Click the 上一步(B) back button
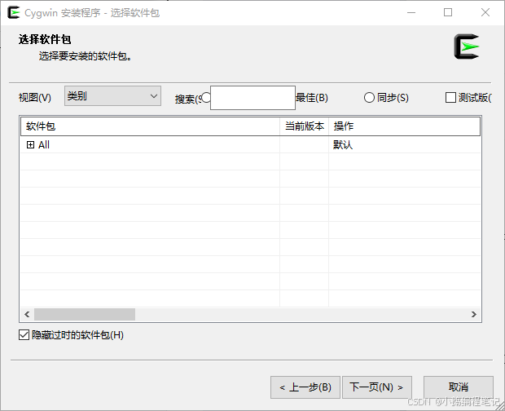505x411 pixels. (x=305, y=387)
